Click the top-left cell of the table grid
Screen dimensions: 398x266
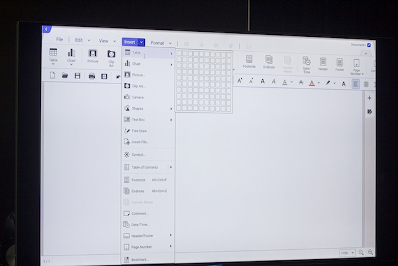tap(179, 54)
